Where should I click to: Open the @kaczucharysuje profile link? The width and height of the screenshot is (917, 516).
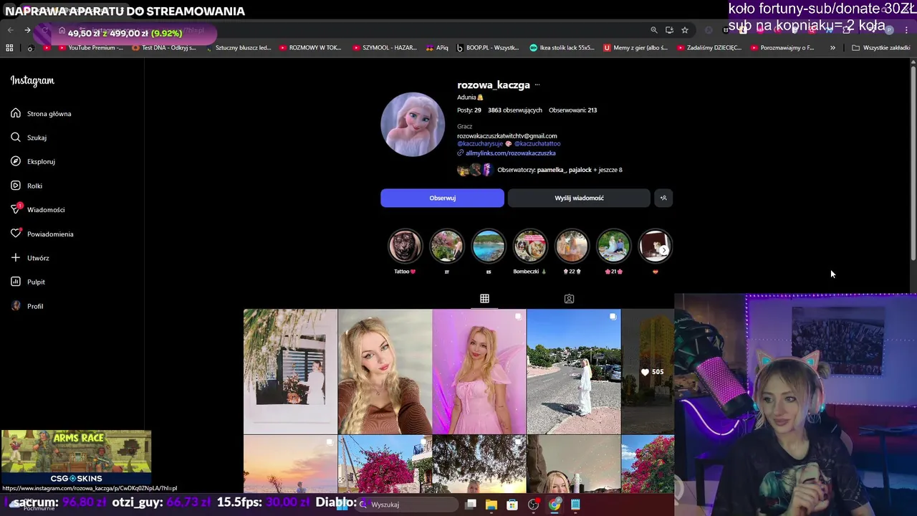pyautogui.click(x=480, y=143)
